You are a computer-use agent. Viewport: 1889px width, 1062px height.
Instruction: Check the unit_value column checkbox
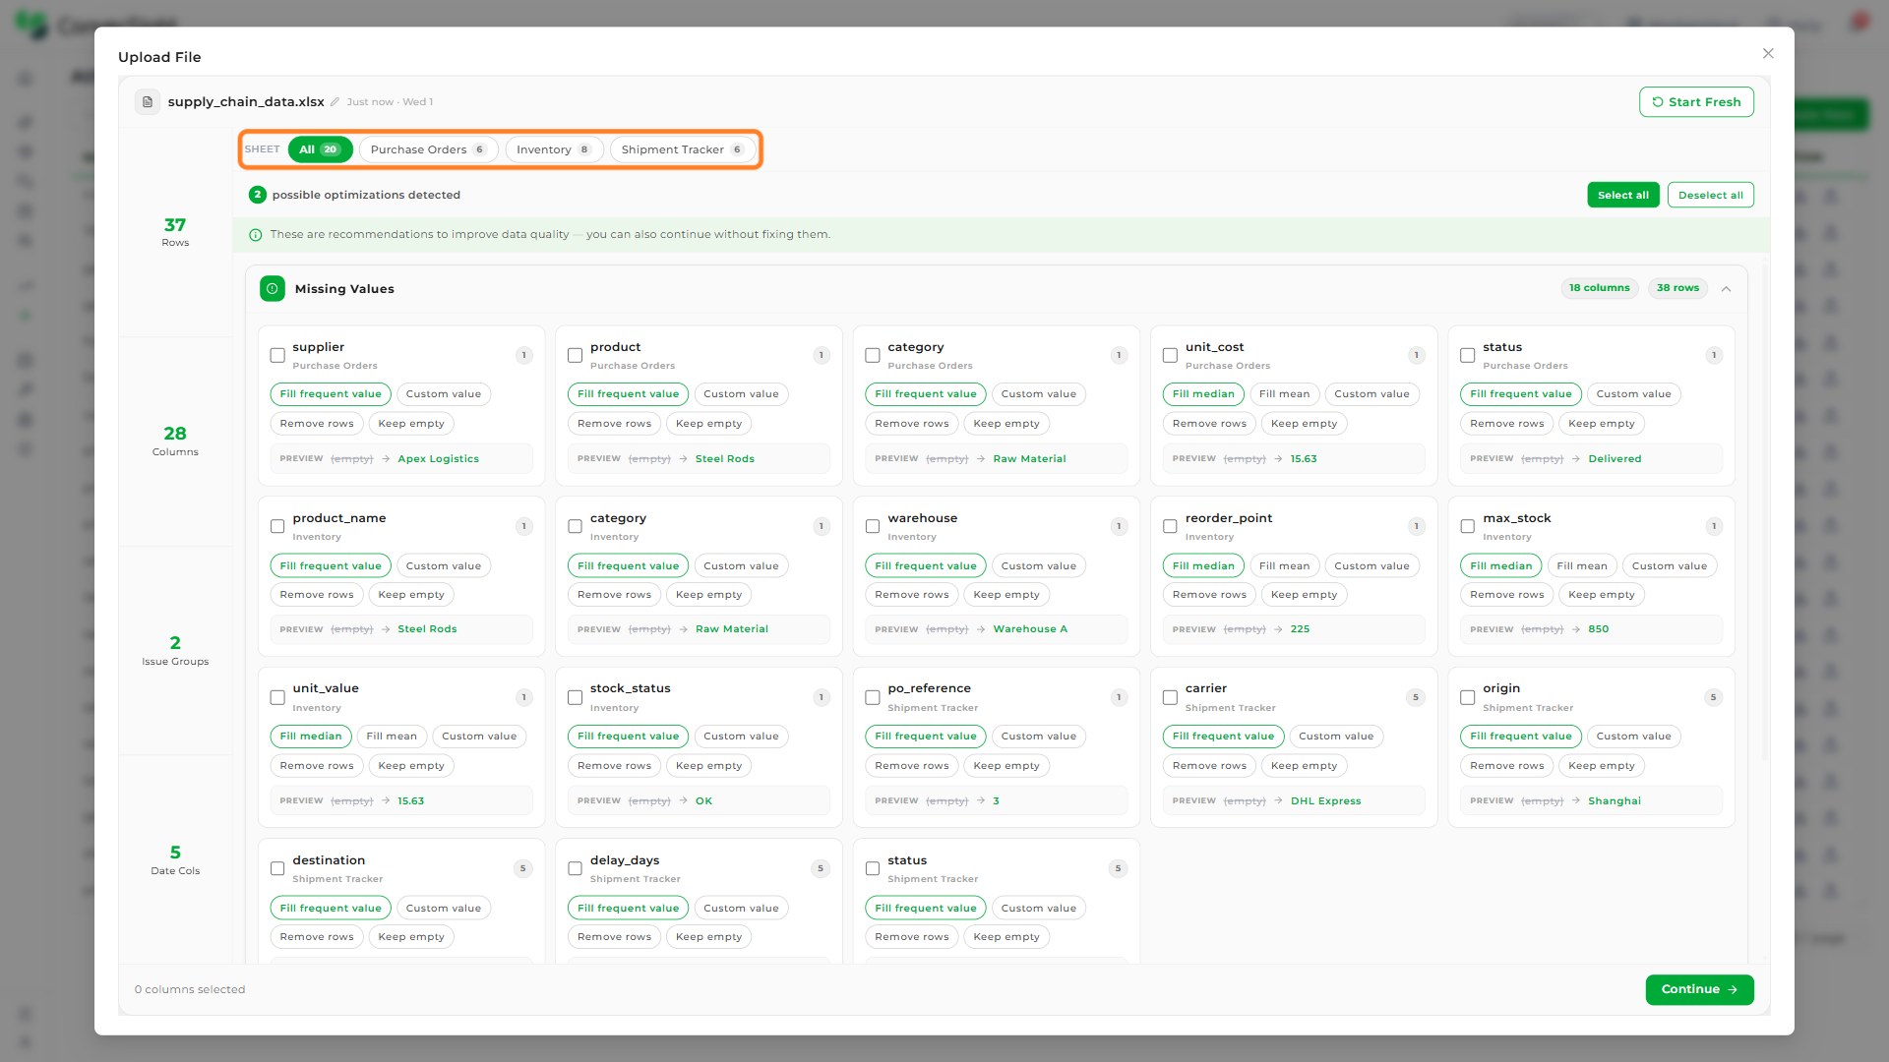click(x=277, y=698)
